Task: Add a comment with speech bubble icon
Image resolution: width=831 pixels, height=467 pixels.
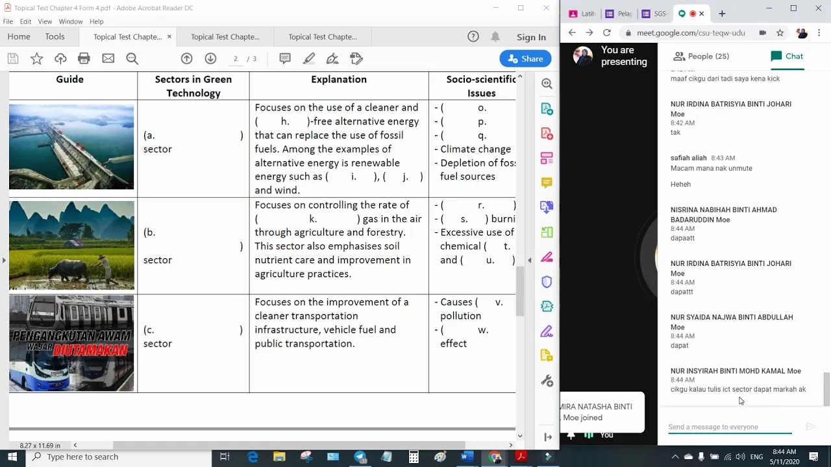Action: point(285,58)
